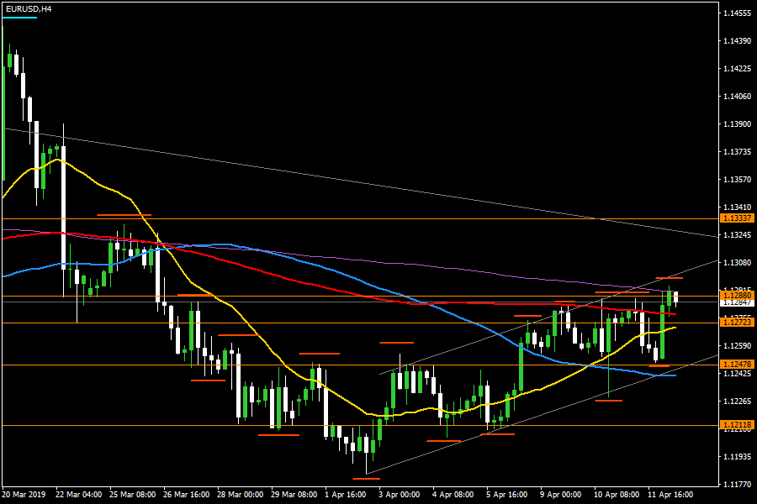Click the 25 Mar 08:00 time label
The image size is (757, 504).
click(132, 495)
